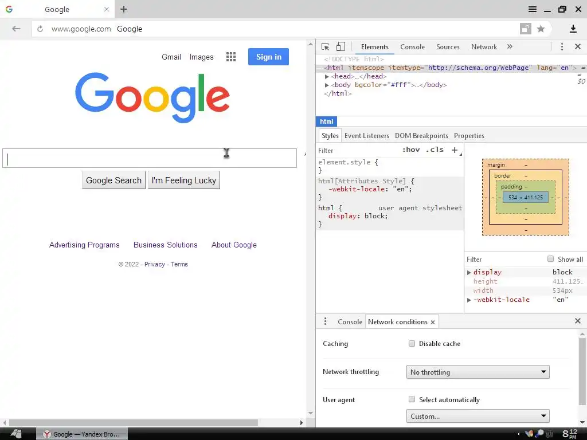Reload the page with refresh icon
The width and height of the screenshot is (587, 440).
tap(40, 29)
